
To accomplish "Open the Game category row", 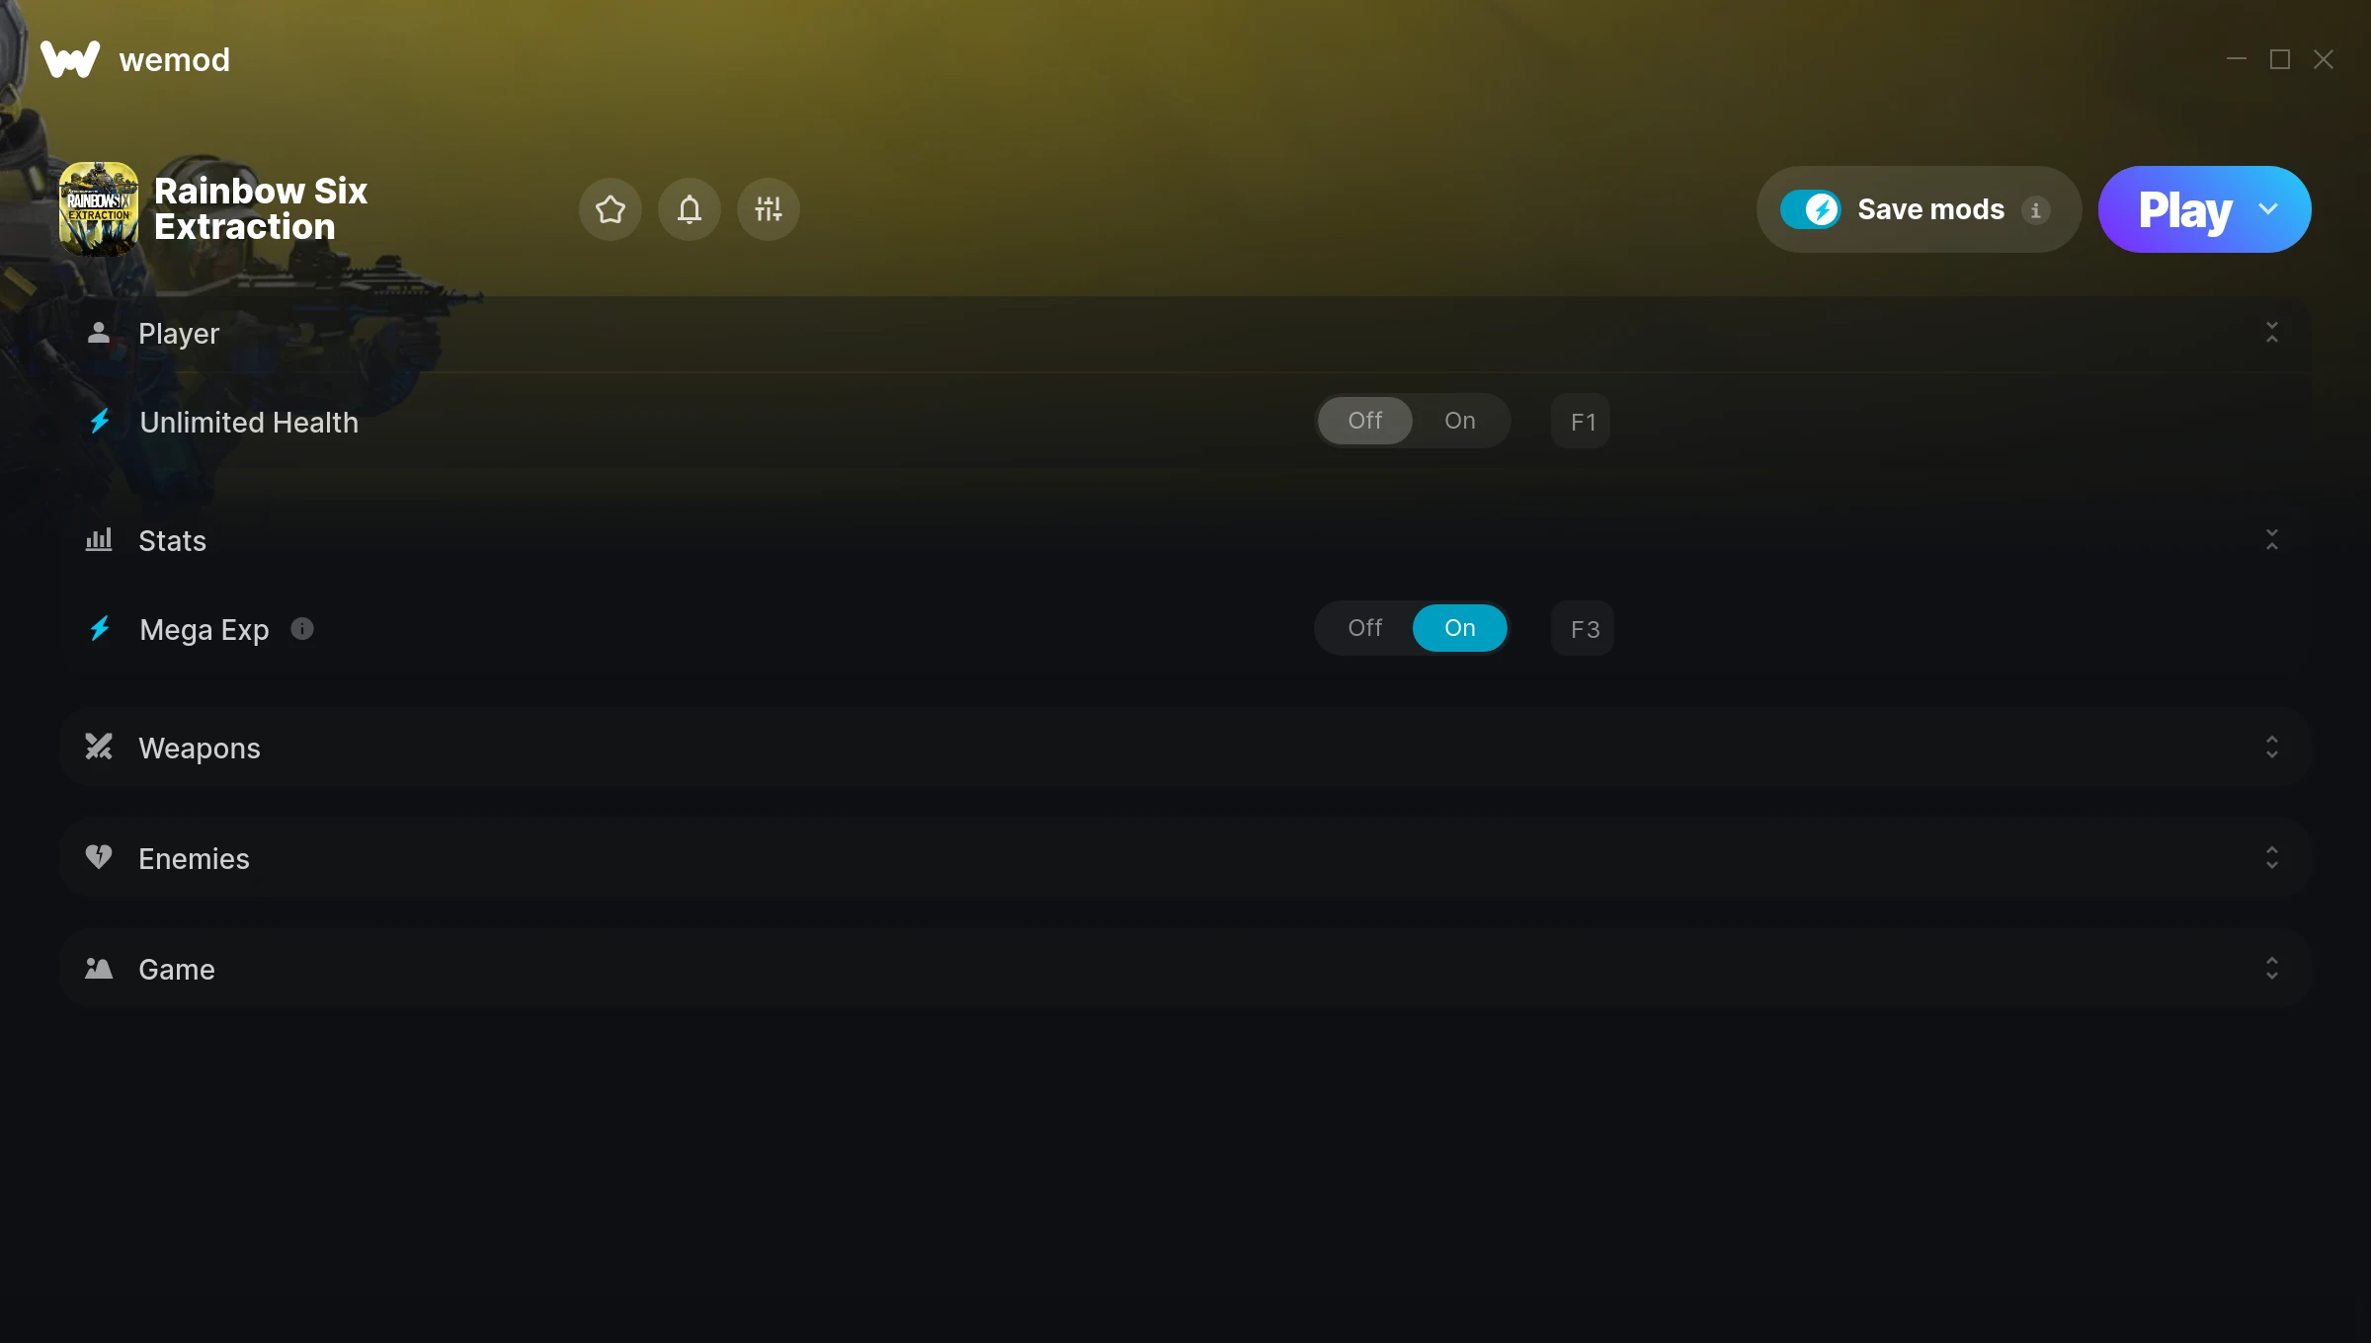I will coord(1185,969).
